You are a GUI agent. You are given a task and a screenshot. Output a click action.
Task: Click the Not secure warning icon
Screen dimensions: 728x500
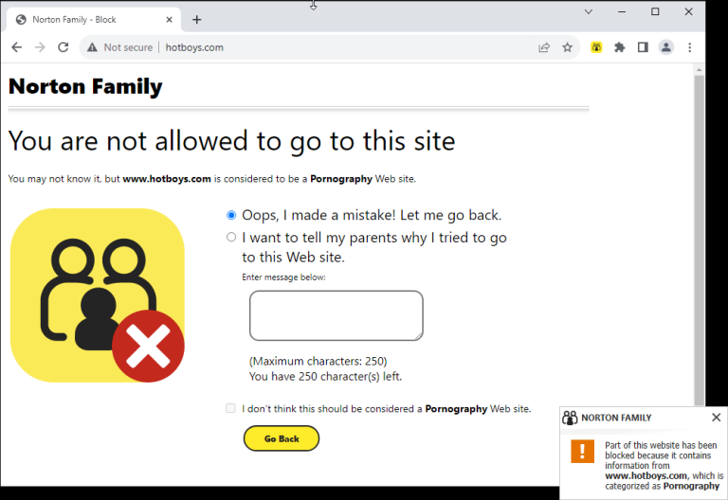92,47
